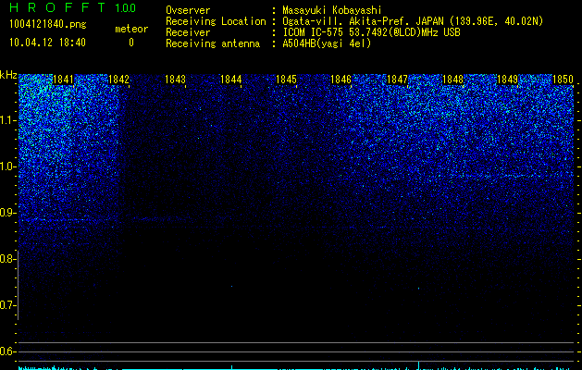582x370 pixels.
Task: Click the 1845 time marker
Action: [x=286, y=80]
